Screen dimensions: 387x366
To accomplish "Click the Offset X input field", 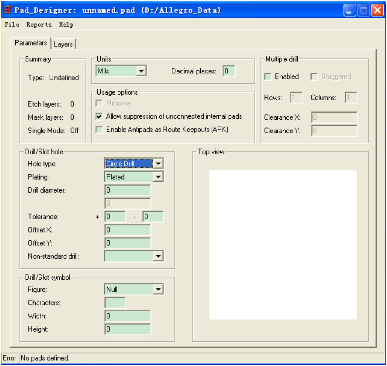I will point(128,230).
